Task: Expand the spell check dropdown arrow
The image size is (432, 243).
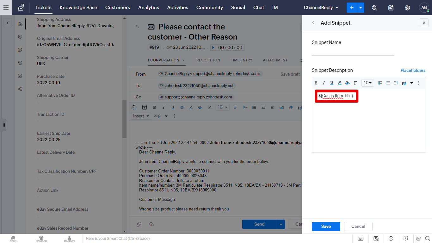Action: tap(166, 116)
